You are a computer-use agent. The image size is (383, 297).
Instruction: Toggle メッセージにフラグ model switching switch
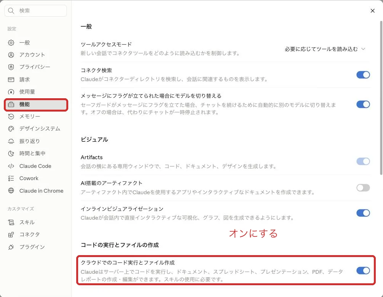pyautogui.click(x=363, y=104)
